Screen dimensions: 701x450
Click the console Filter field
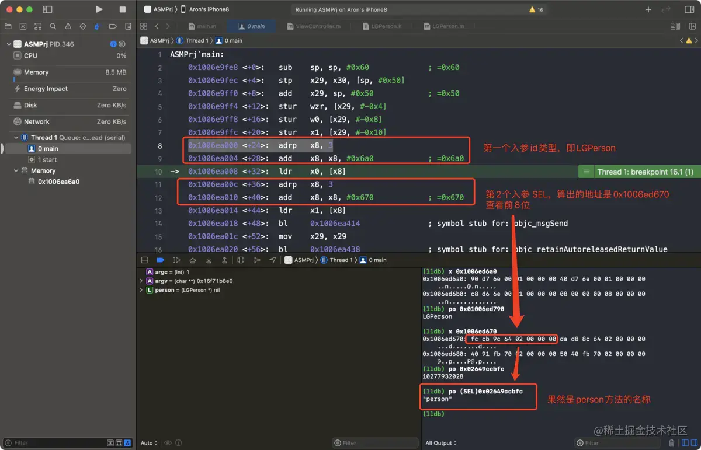pyautogui.click(x=618, y=443)
